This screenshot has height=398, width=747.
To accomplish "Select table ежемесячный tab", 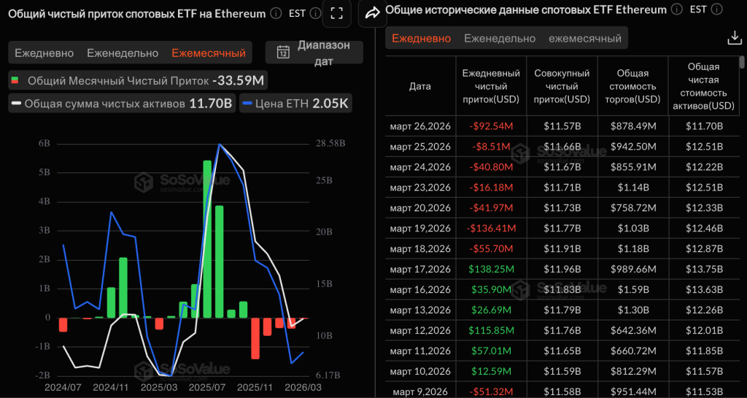I will (585, 38).
